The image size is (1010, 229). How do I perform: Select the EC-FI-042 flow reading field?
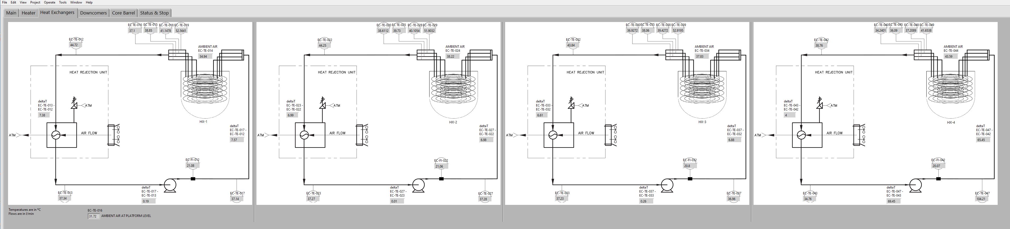[x=937, y=166]
